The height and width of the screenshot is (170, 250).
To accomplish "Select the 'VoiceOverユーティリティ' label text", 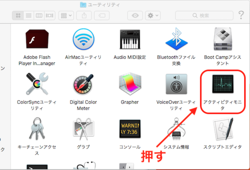I will point(176,105).
